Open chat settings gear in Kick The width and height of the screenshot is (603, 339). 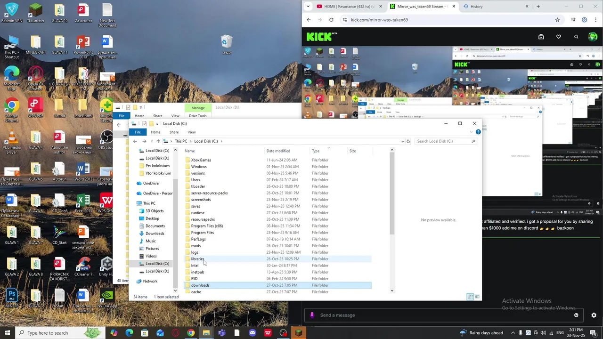click(x=594, y=315)
